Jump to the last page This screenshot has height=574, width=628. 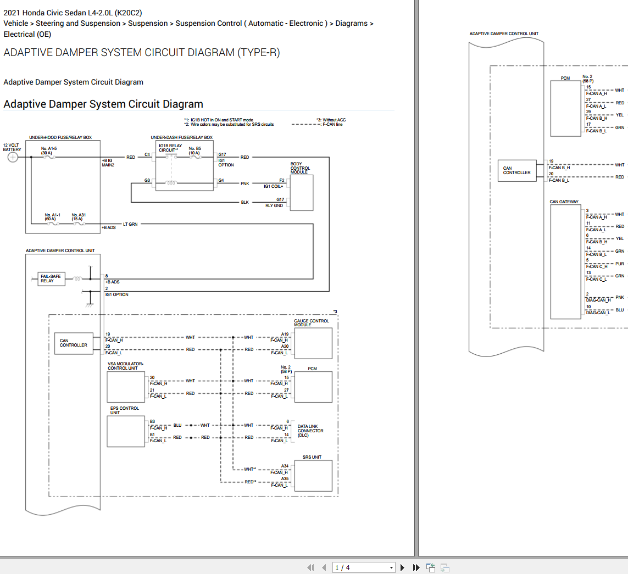[416, 567]
